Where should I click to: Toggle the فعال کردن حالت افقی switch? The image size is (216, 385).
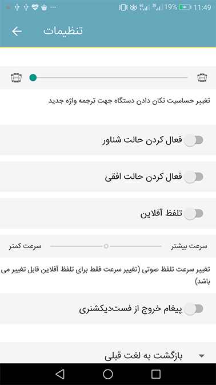[x=194, y=177]
